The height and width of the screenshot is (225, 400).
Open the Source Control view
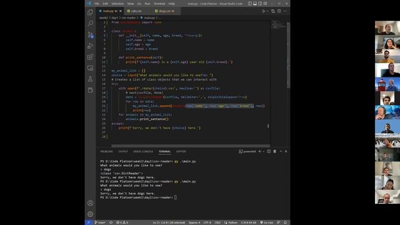(90, 35)
